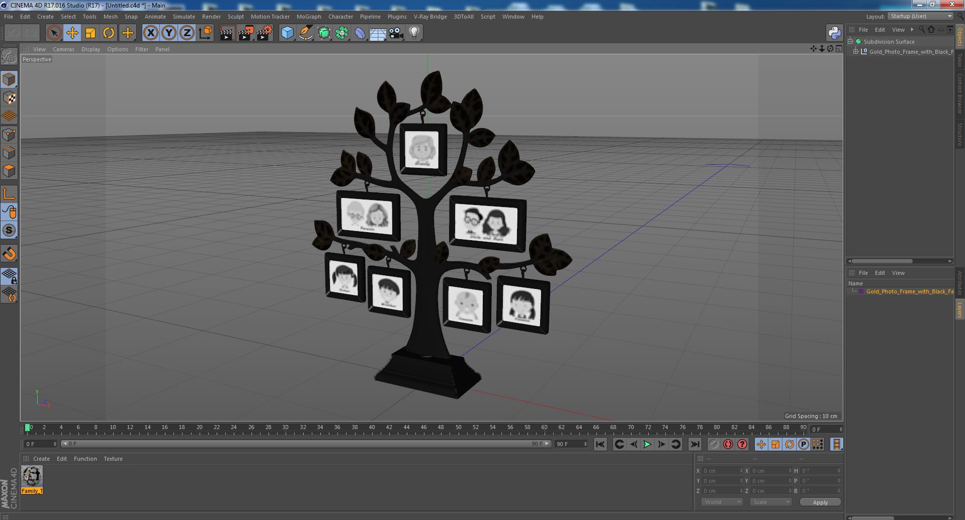Activate the Rotate tool
965x520 pixels.
(x=109, y=33)
